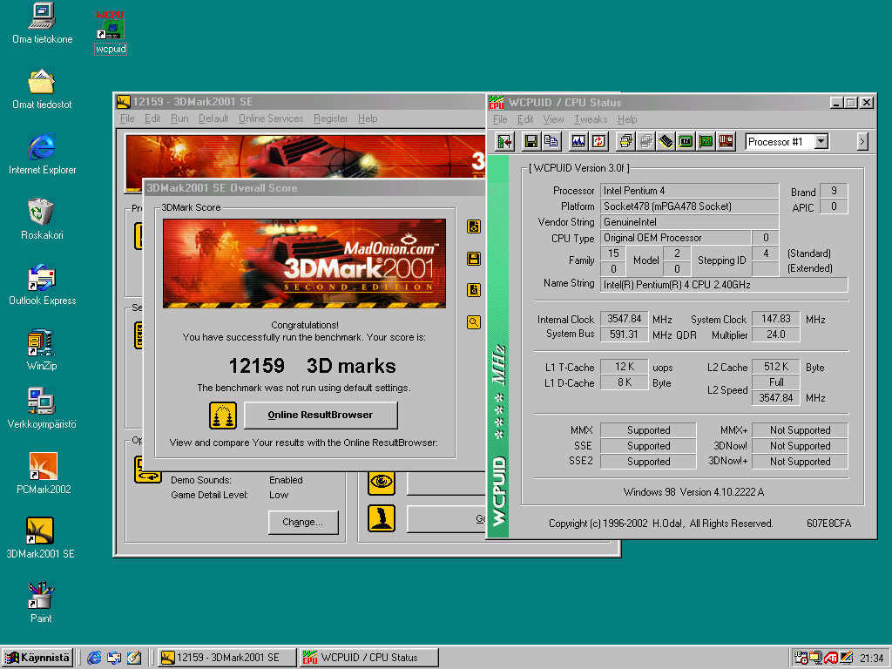
Task: Switch to WCPUID / CPU Status taskbar button
Action: coord(369,658)
